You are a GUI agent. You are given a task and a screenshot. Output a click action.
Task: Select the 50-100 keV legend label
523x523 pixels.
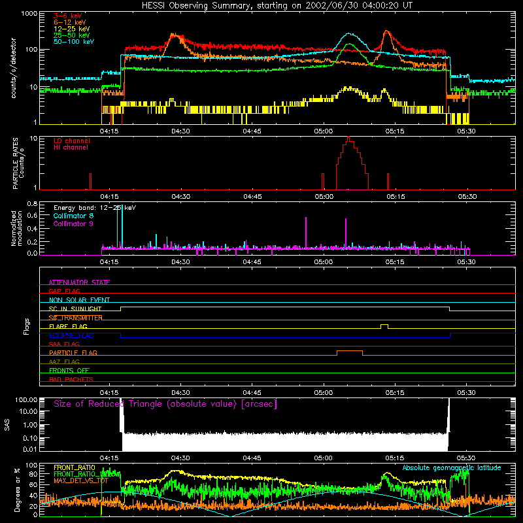pos(73,42)
